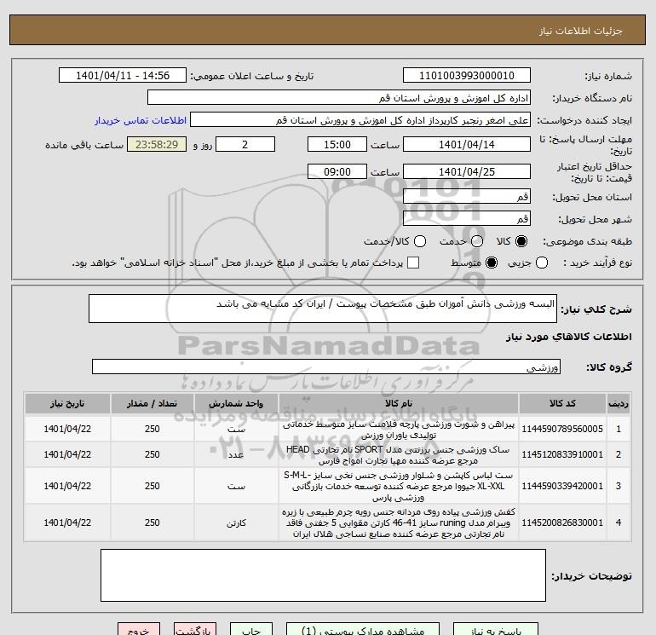The image size is (656, 635).
Task: Click the remaining days field showing 2
Action: 245,144
